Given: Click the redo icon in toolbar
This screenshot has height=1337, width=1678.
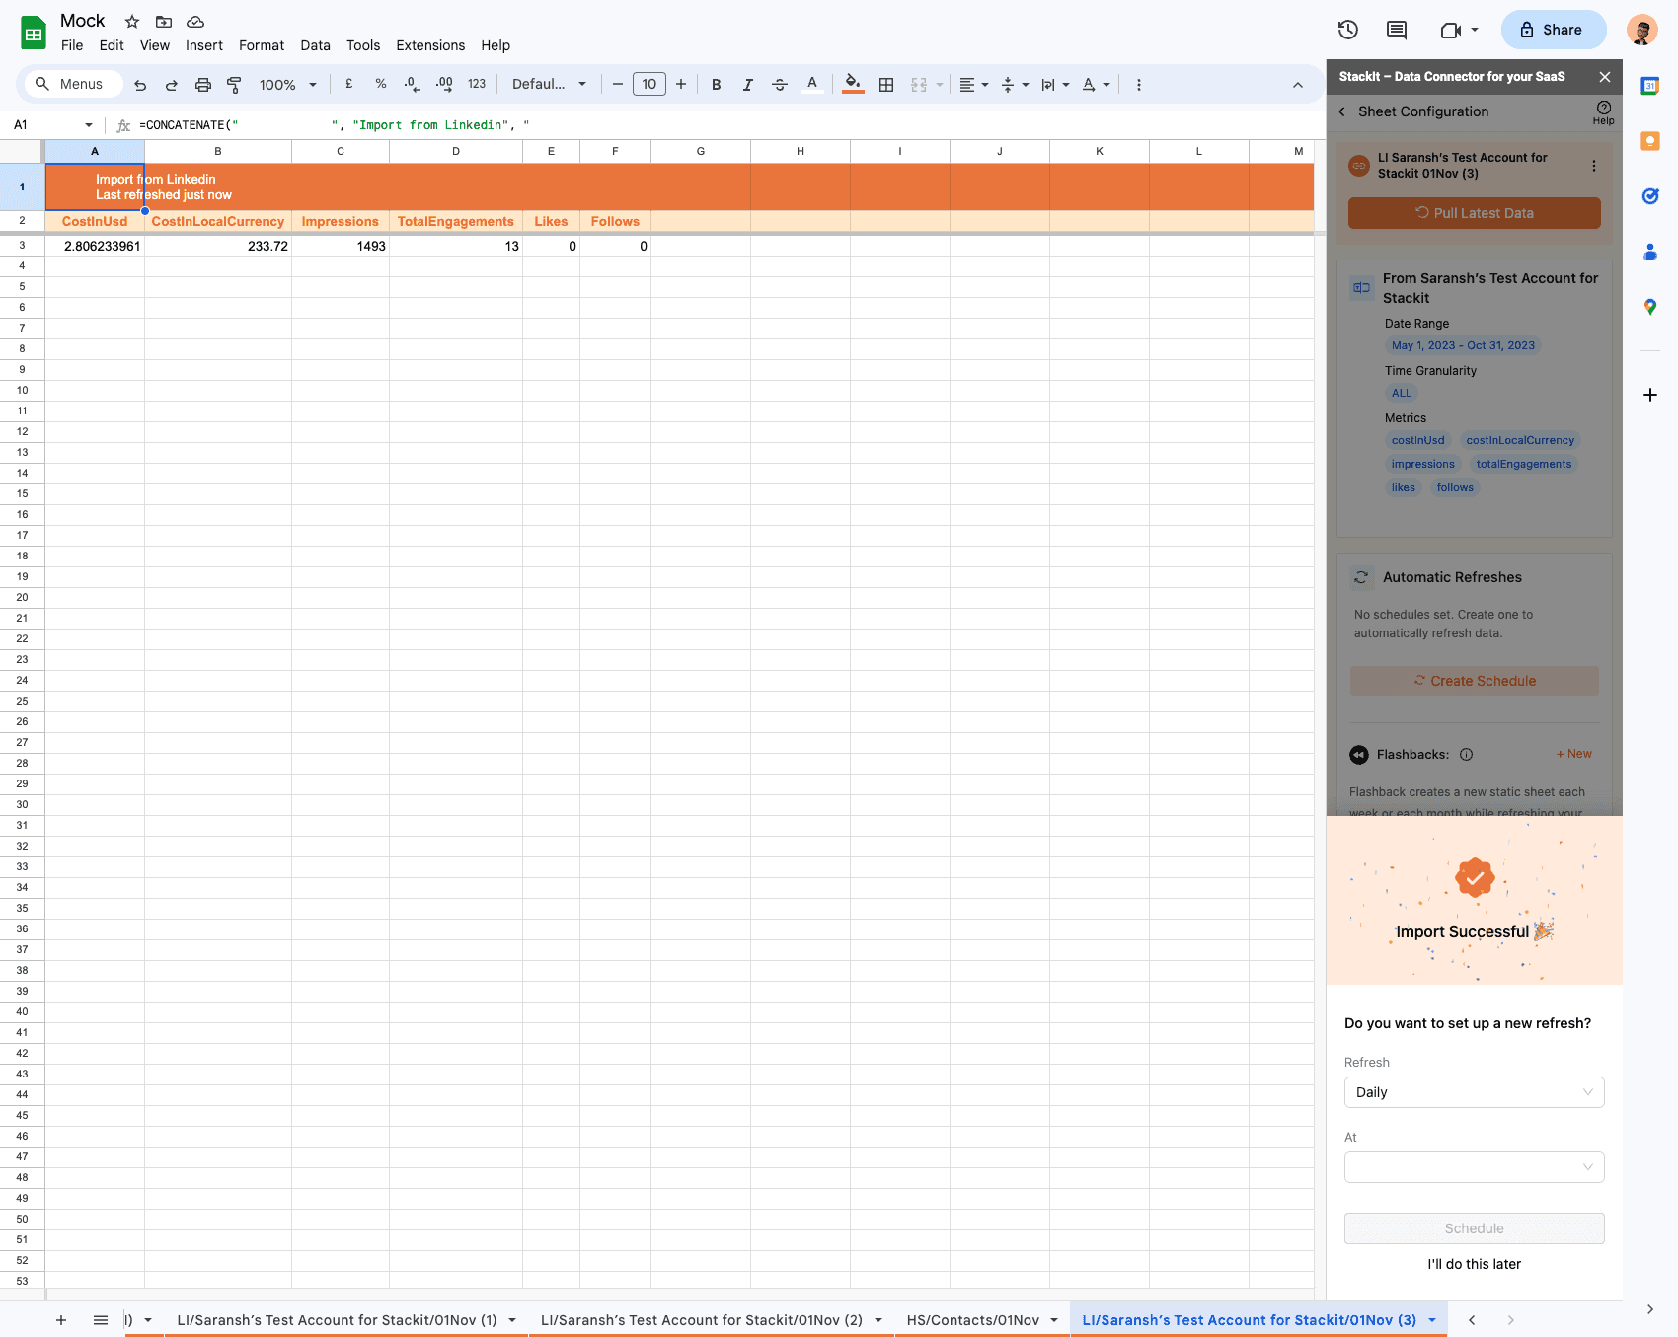Looking at the screenshot, I should coord(172,85).
